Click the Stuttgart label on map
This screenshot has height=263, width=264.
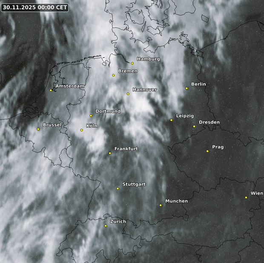(x=134, y=184)
